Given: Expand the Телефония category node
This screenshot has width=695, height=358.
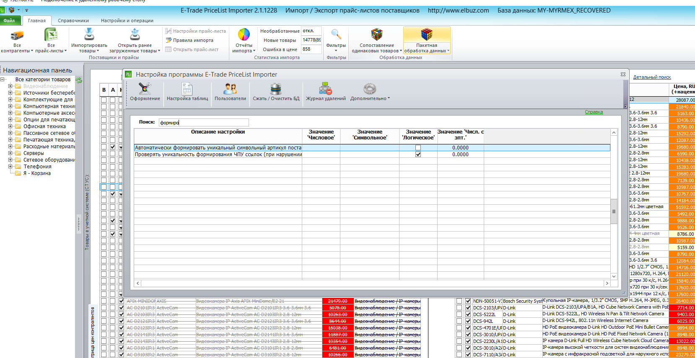Looking at the screenshot, I should pyautogui.click(x=10, y=167).
